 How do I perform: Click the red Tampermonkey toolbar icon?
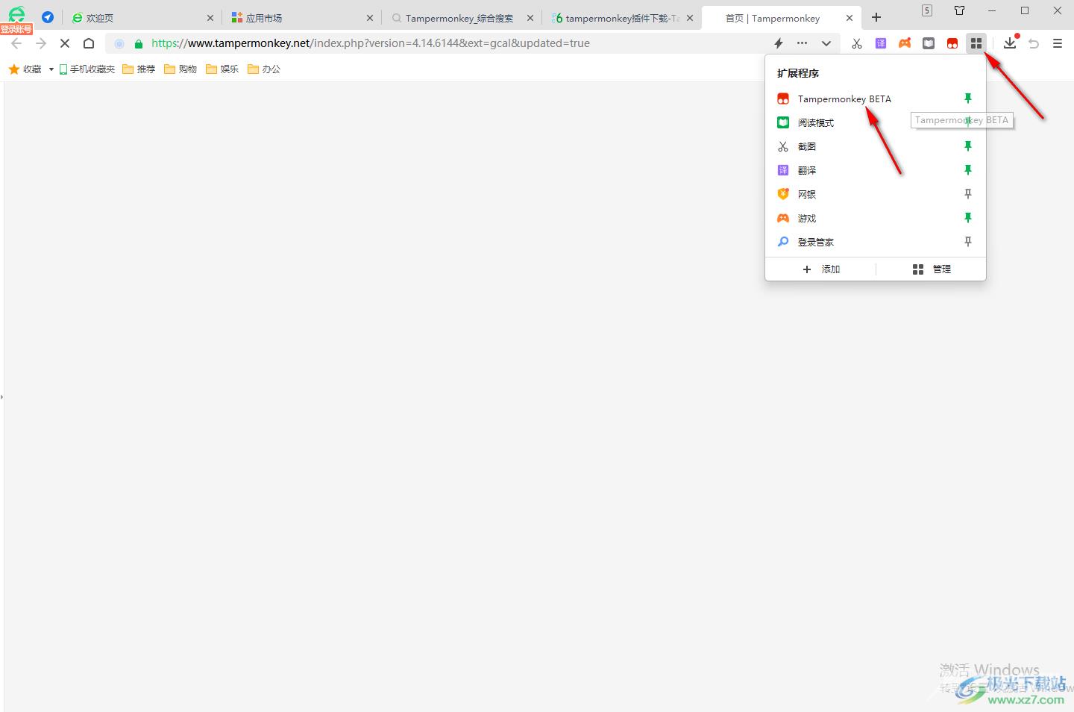(x=952, y=43)
